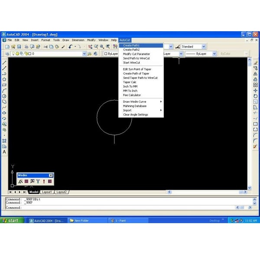Toggle layer 0 lock icon
The height and width of the screenshot is (260, 260).
[26, 54]
